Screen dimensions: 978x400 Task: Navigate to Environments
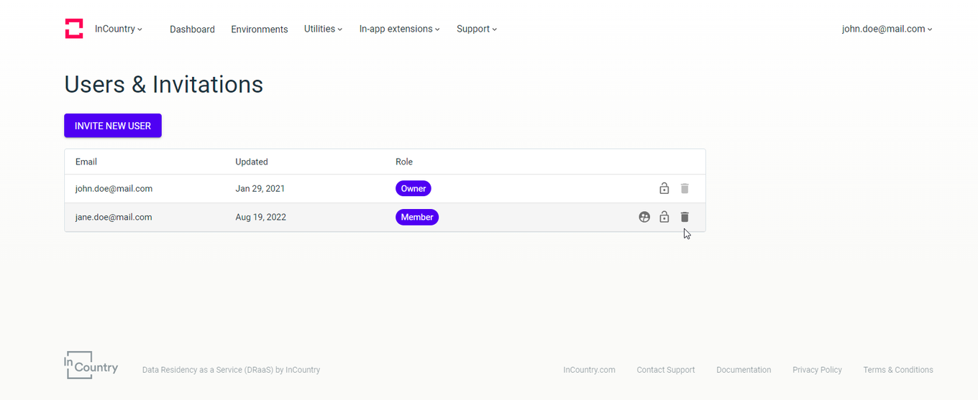click(260, 29)
